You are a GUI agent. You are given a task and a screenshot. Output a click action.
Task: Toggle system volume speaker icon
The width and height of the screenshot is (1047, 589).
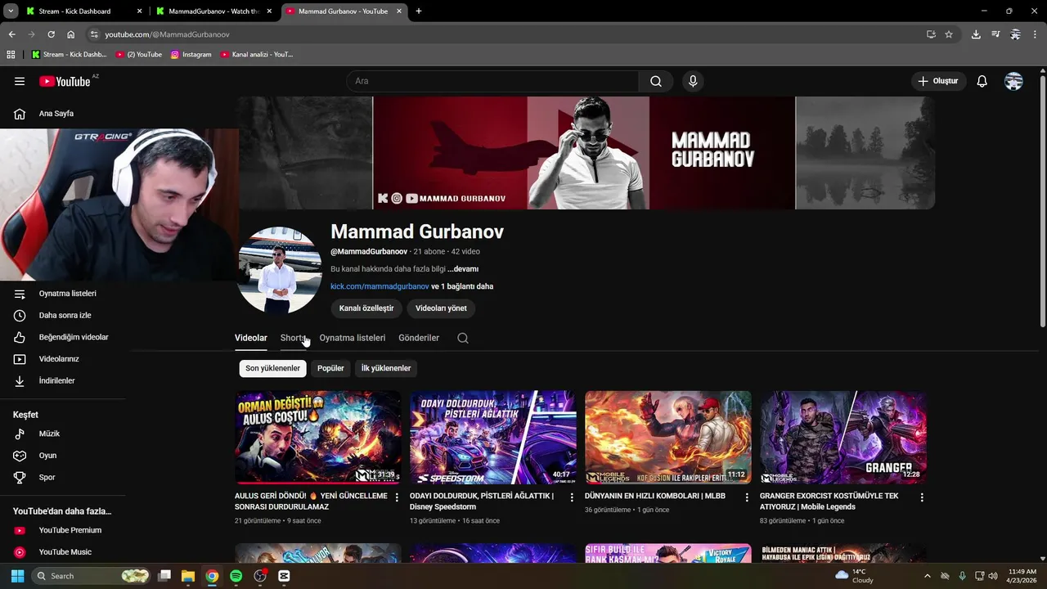(993, 576)
